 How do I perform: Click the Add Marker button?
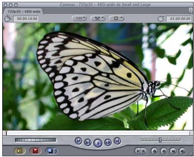[x=154, y=151]
